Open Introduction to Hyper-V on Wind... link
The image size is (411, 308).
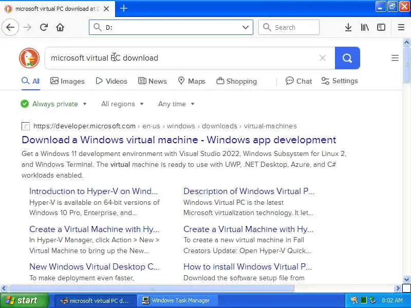(94, 191)
